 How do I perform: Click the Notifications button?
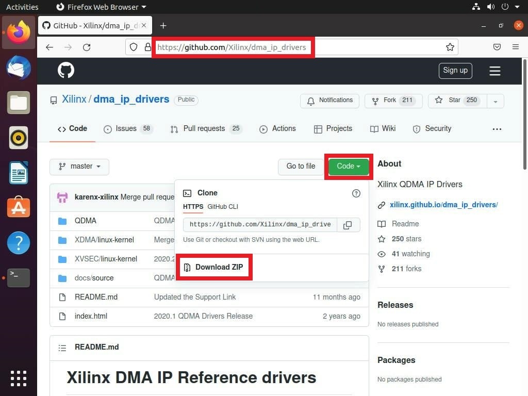[329, 101]
